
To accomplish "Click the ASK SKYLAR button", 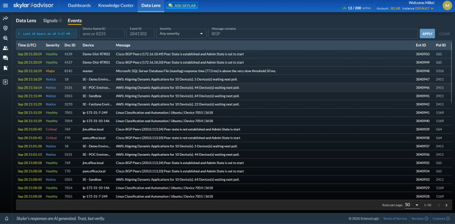I will [x=182, y=6].
